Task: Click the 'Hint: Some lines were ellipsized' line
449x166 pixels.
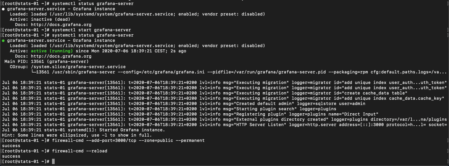Action: (77, 135)
